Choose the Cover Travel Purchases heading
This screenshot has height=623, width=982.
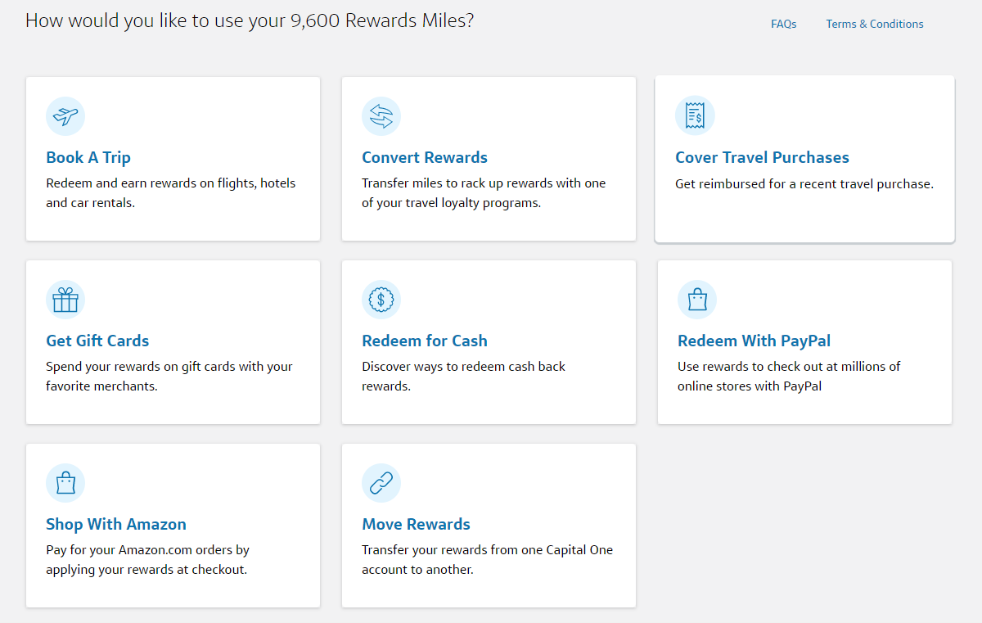[x=762, y=157]
